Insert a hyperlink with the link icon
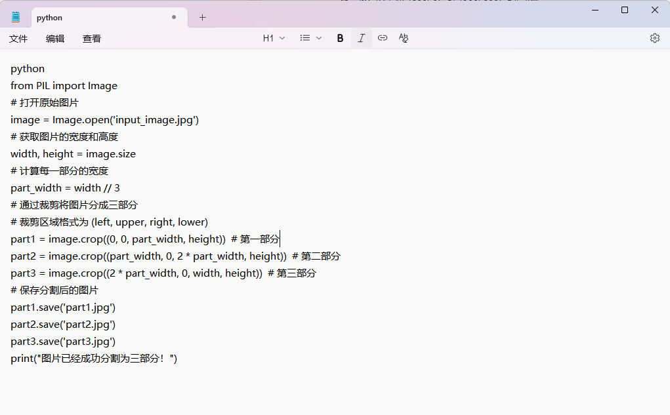This screenshot has width=670, height=415. point(383,38)
